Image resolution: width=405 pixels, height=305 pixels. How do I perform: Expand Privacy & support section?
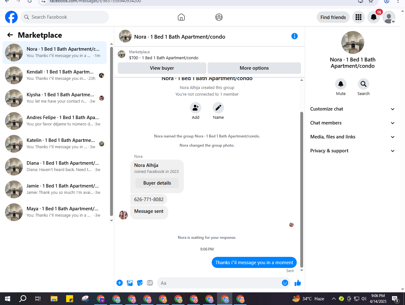[352, 151]
